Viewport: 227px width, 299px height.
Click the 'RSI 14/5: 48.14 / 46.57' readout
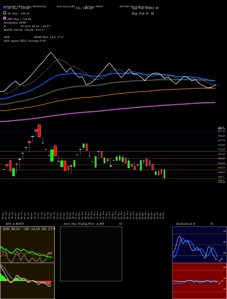27,26
